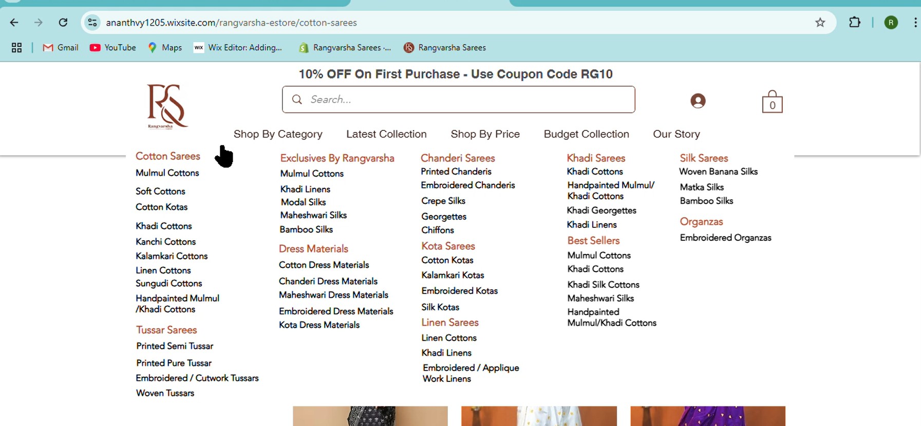Open the Budget Collection menu item
Image resolution: width=921 pixels, height=426 pixels.
tap(586, 134)
